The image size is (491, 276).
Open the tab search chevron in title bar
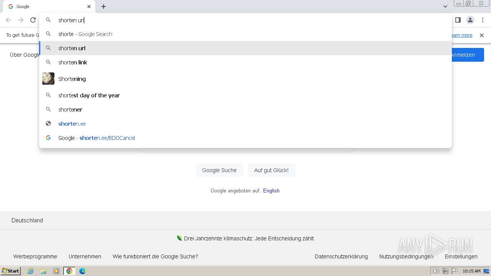coord(445,7)
